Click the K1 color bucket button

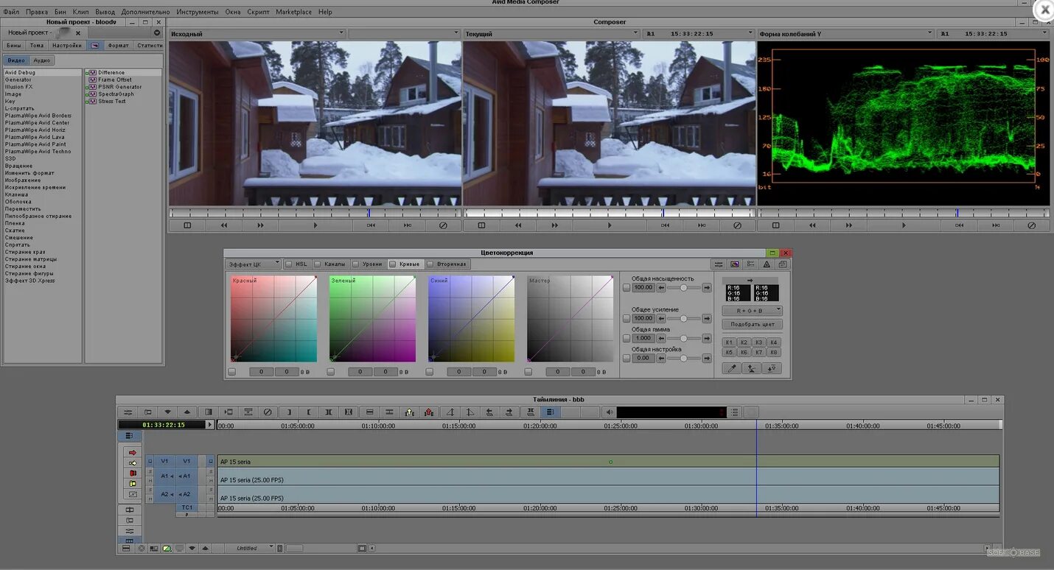point(729,342)
